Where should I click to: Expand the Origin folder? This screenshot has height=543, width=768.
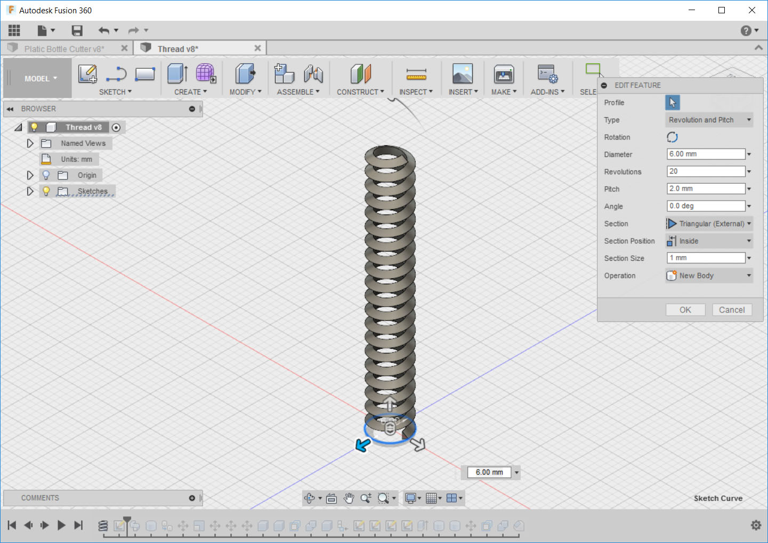[x=30, y=175]
